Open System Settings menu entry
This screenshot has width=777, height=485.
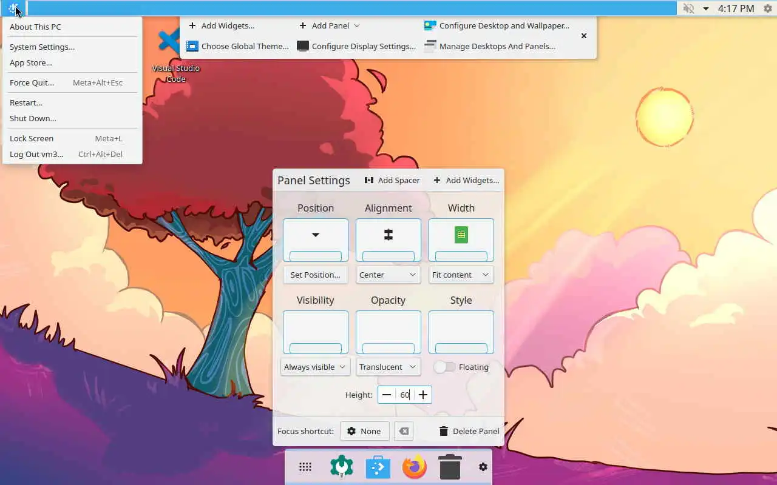click(x=72, y=47)
